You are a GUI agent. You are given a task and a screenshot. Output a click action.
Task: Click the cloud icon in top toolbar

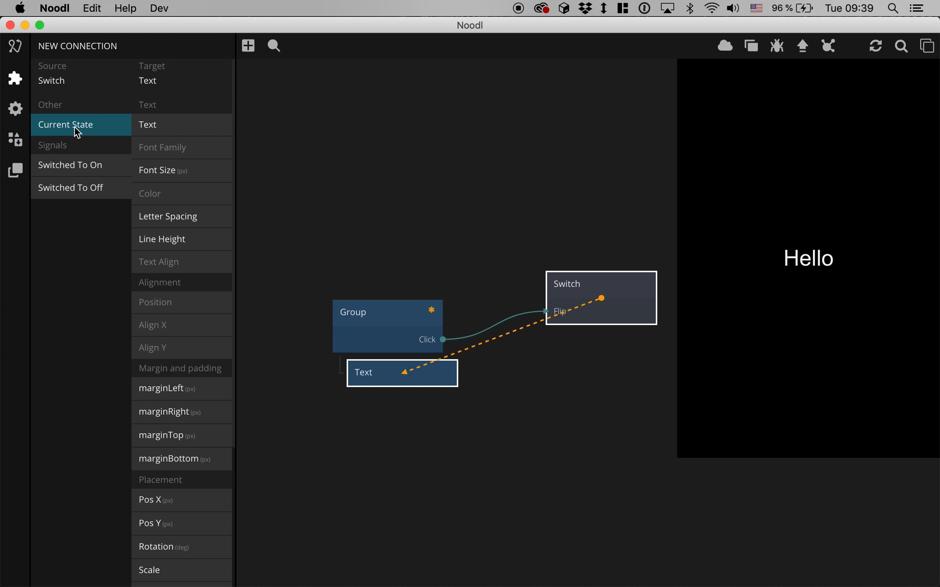725,46
